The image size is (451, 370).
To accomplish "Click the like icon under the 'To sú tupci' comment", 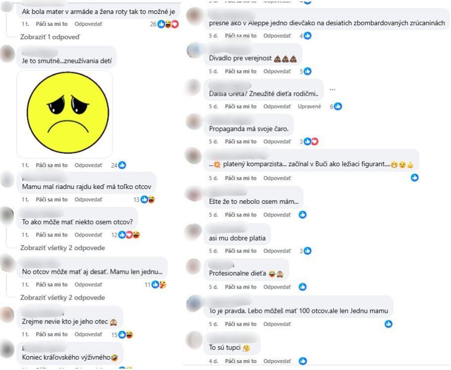I will 302,361.
